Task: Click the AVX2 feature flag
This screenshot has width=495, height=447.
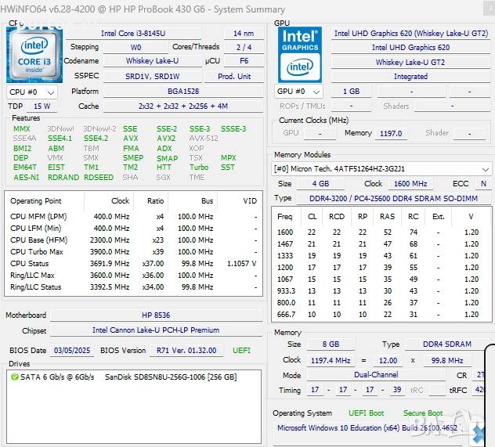Action: point(166,139)
